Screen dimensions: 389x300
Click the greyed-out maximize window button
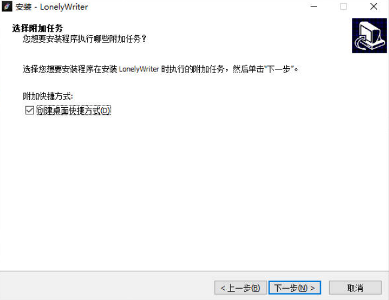[x=344, y=7]
